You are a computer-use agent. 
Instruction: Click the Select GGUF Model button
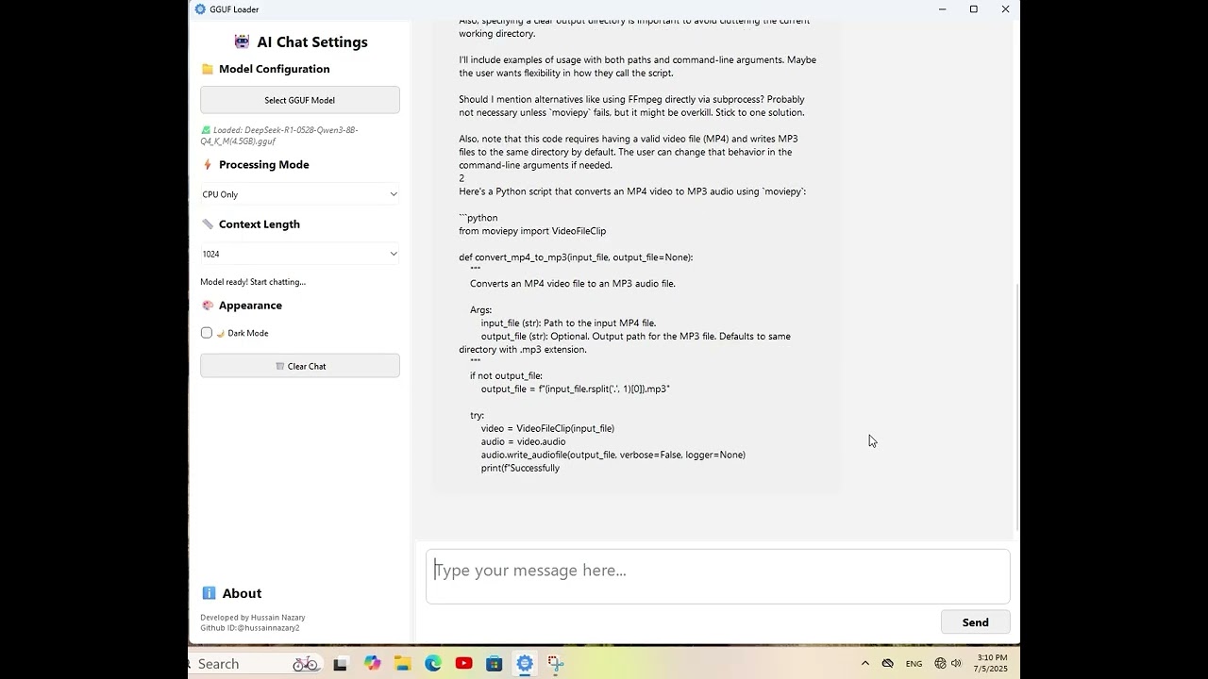click(300, 100)
